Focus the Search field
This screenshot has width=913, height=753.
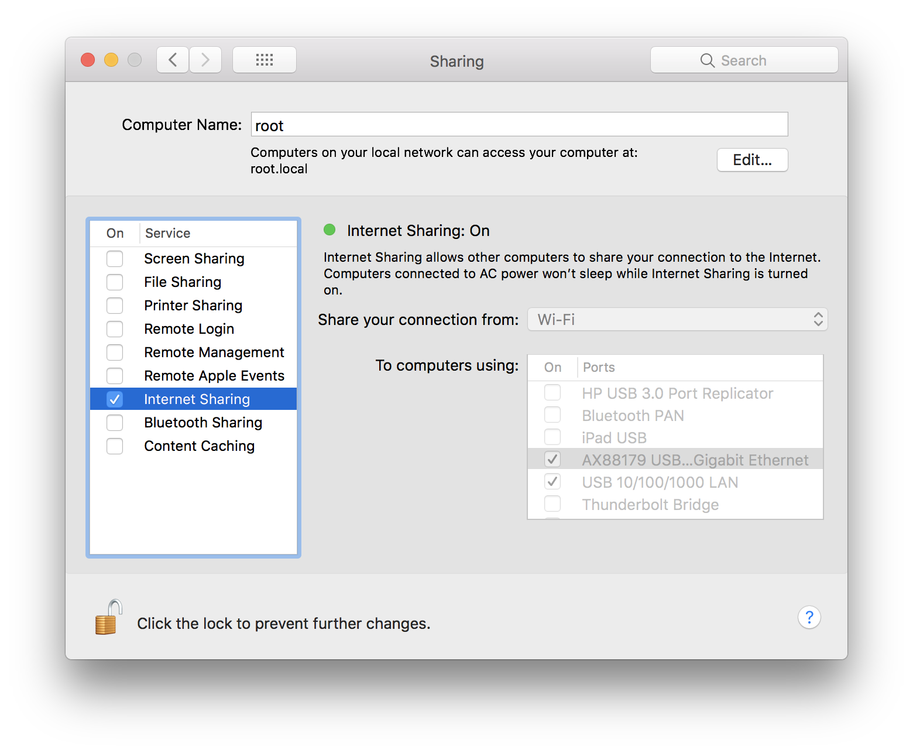pyautogui.click(x=744, y=60)
